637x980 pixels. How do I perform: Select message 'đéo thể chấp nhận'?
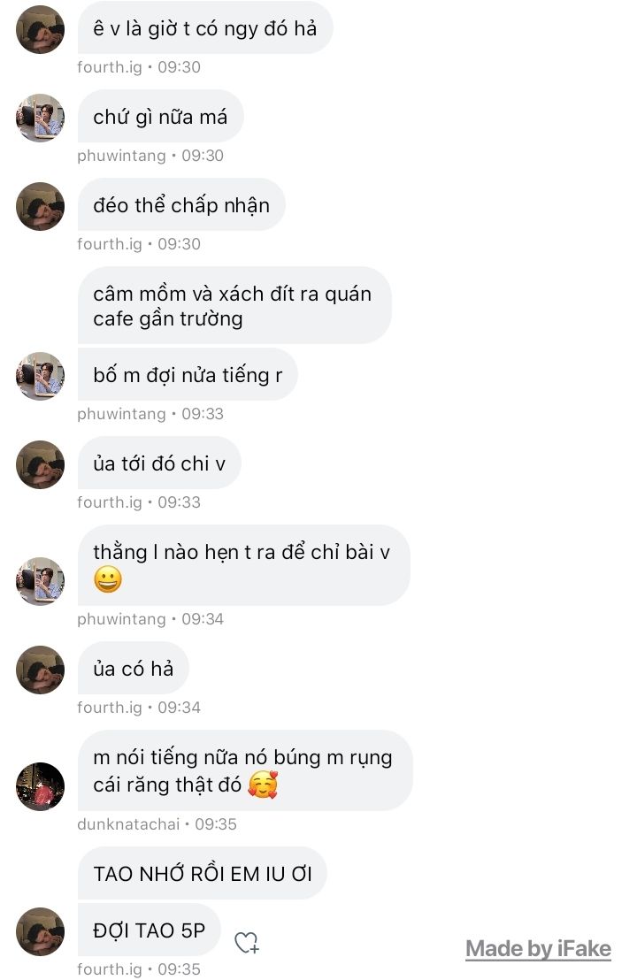181,205
